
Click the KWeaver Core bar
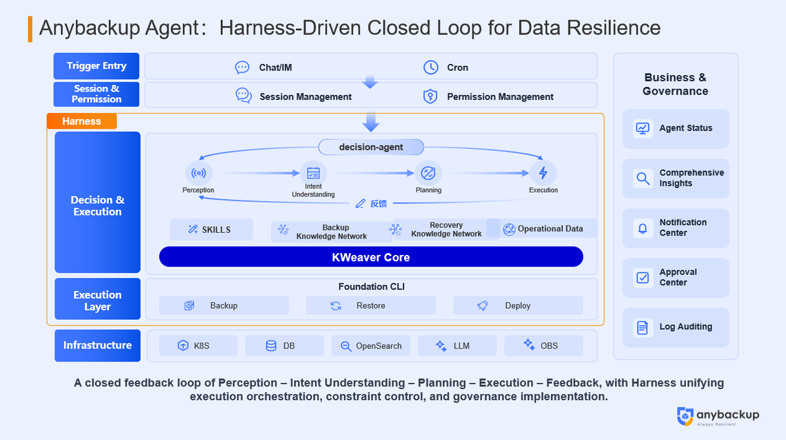tap(371, 257)
